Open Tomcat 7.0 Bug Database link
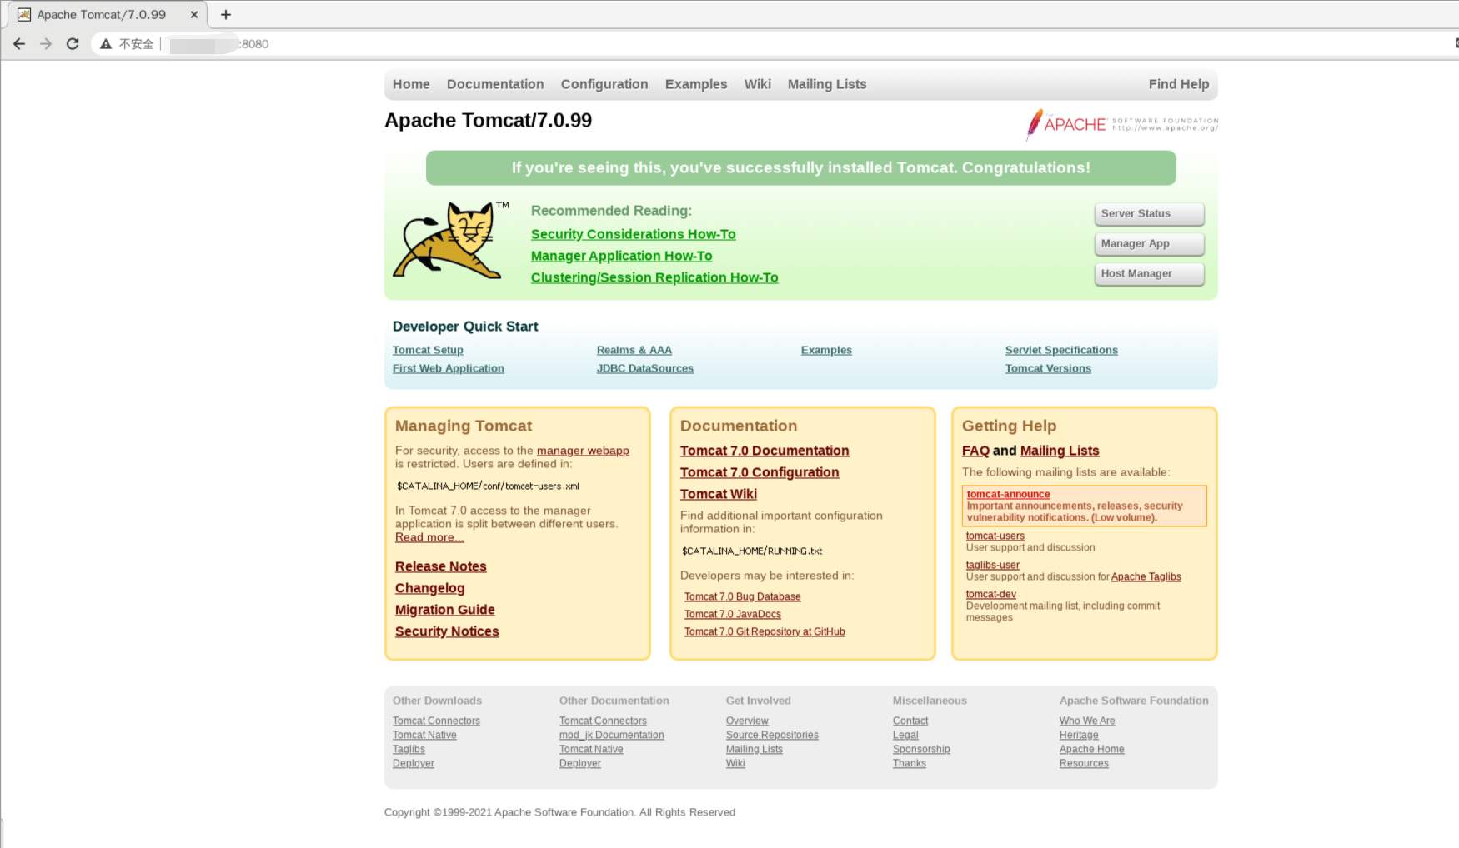This screenshot has height=848, width=1459. click(743, 596)
